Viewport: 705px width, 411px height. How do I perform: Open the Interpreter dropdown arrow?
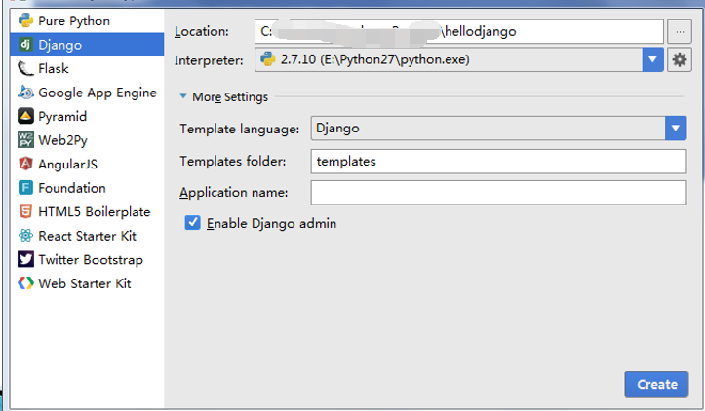[653, 59]
